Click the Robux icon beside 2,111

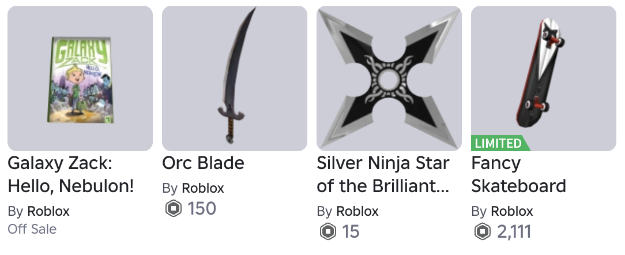click(x=483, y=231)
